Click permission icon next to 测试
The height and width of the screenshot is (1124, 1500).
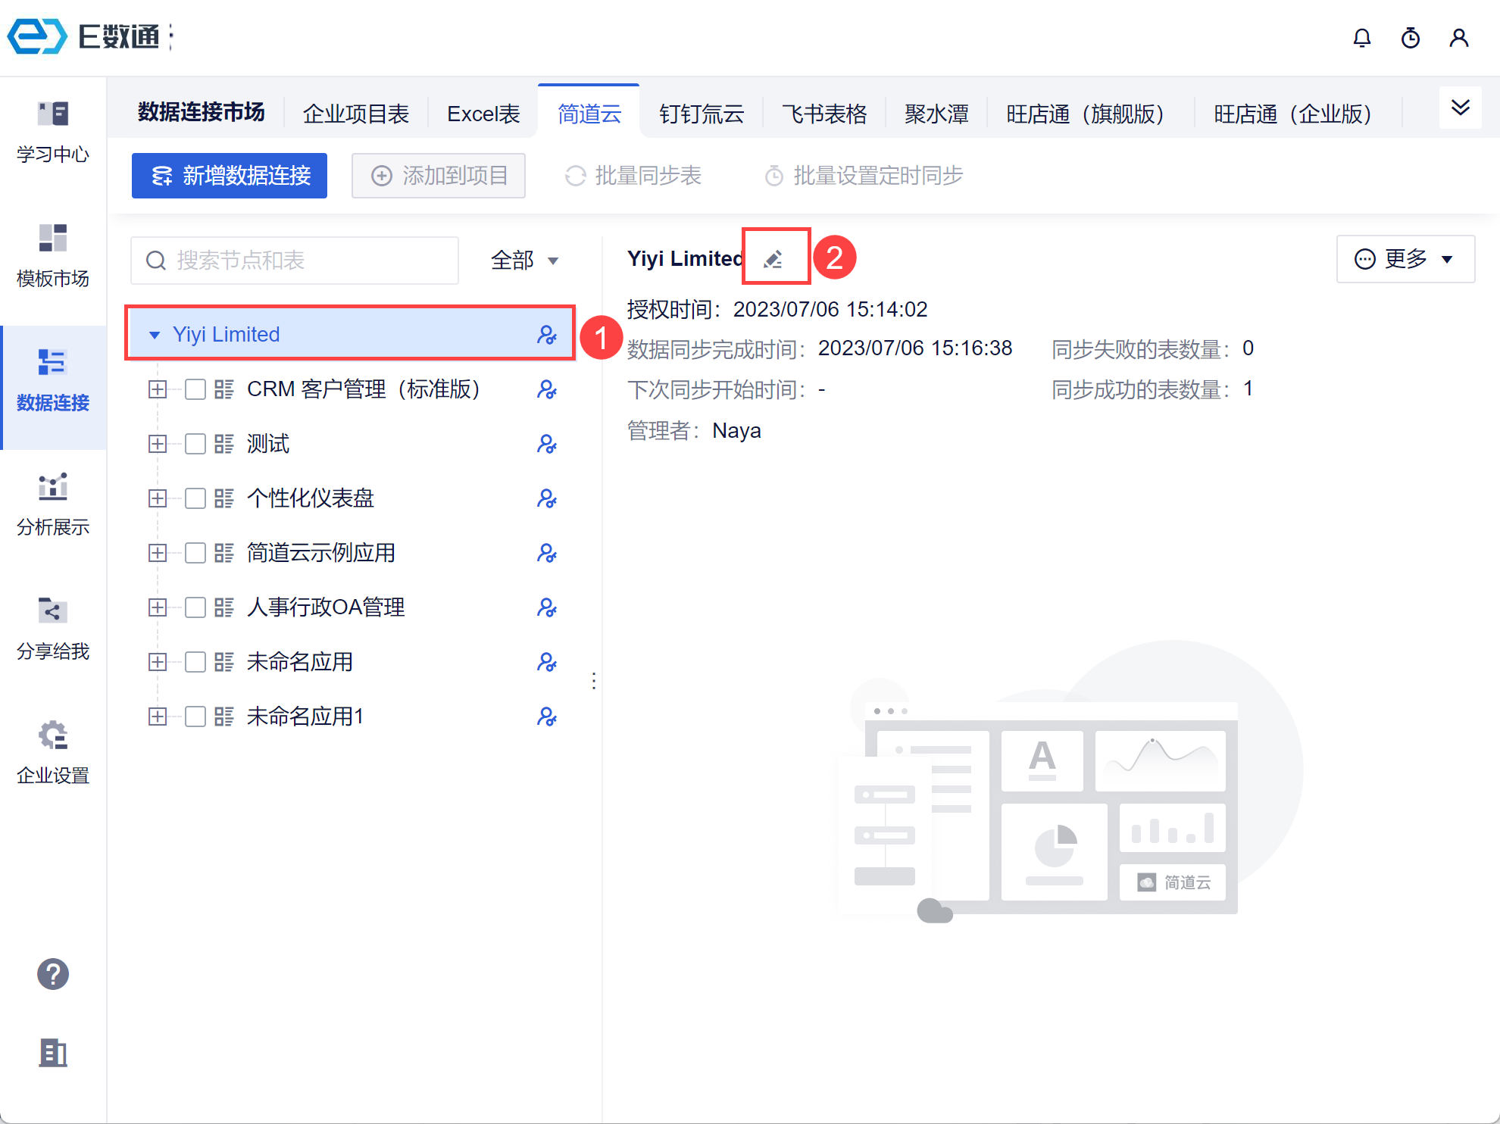[546, 444]
